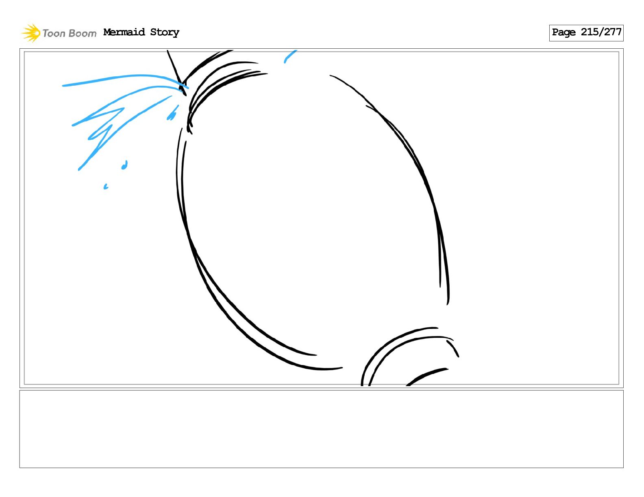Click the 'Mermaid Story' title text
Screen dimensions: 644x497
click(141, 32)
